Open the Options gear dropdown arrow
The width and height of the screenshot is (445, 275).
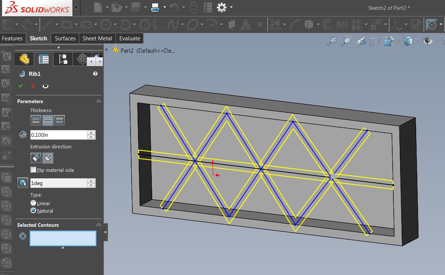[231, 7]
